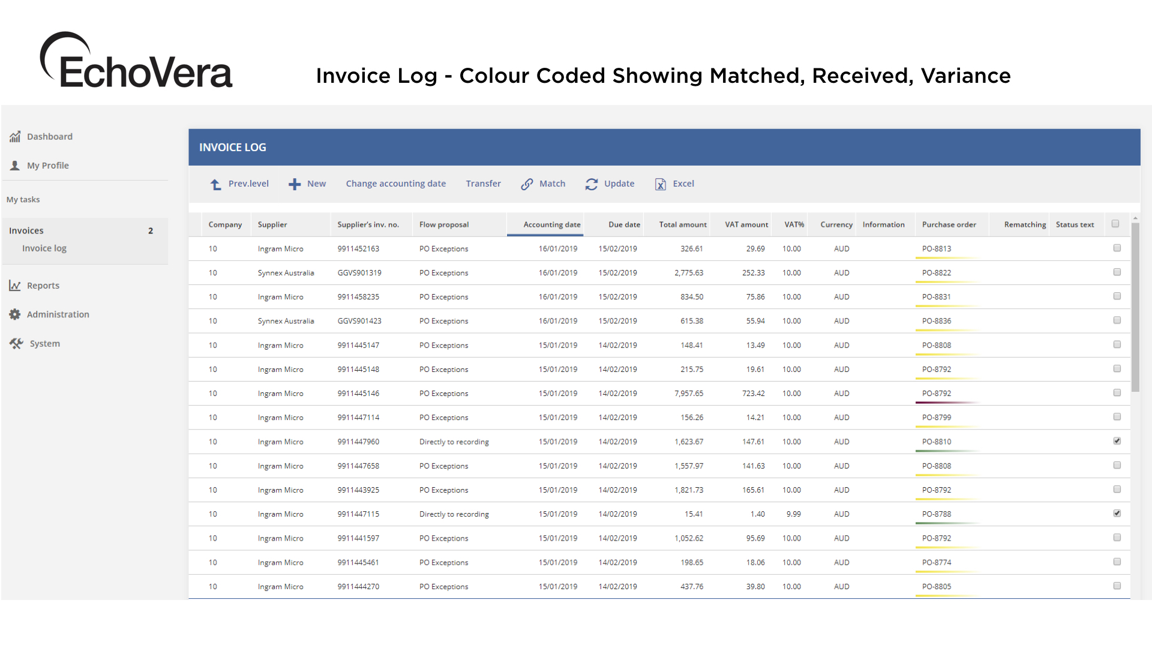The width and height of the screenshot is (1152, 648).
Task: Click the Prev.level up-arrow icon
Action: tap(215, 184)
